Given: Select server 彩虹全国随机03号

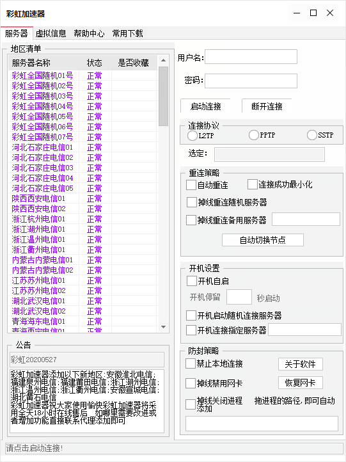Looking at the screenshot, I should 42,96.
